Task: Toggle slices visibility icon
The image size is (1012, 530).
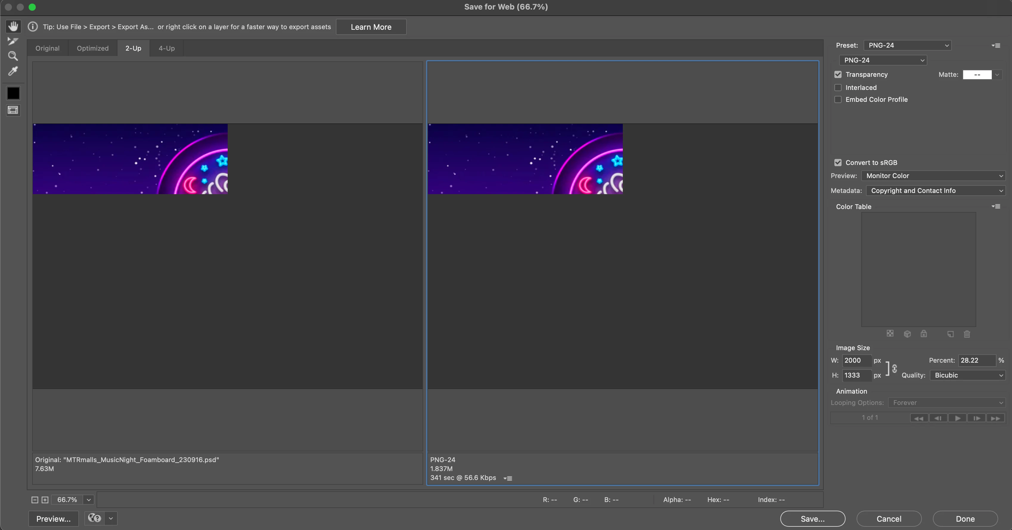Action: pos(13,110)
